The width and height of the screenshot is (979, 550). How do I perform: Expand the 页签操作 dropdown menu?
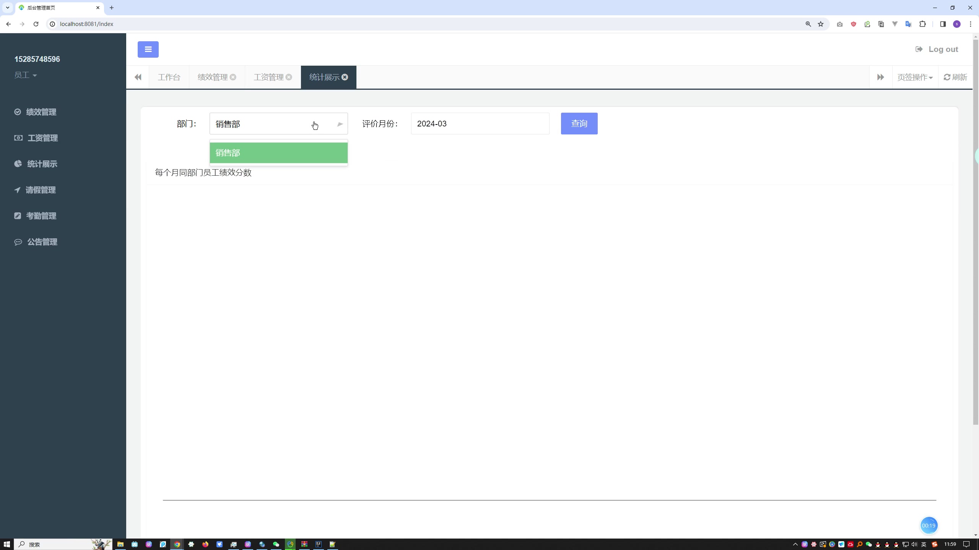click(916, 77)
